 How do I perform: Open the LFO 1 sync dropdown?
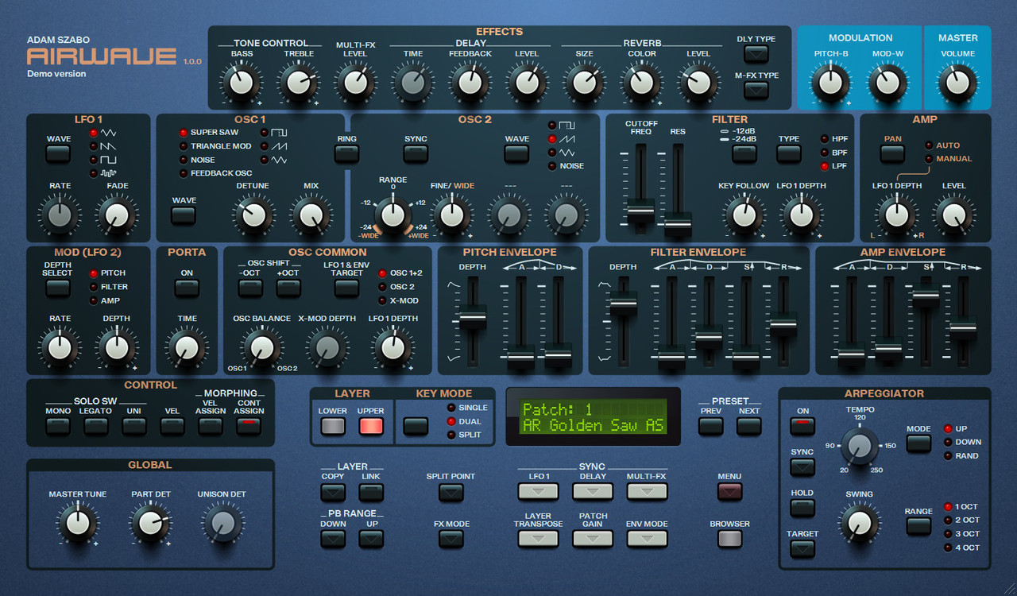click(x=539, y=491)
